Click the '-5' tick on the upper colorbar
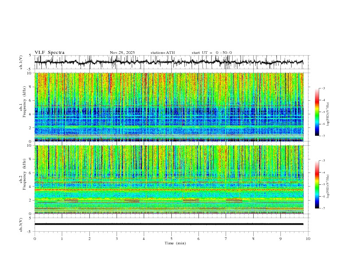This screenshot has height=268, width=347. pos(323,112)
